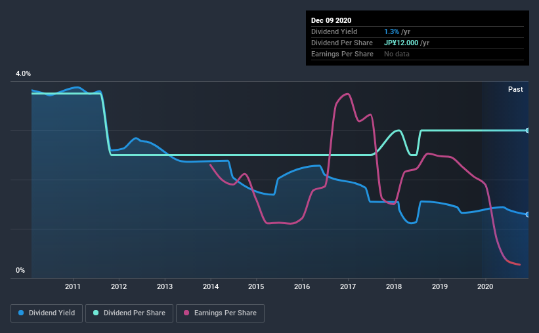This screenshot has height=333, width=539.
Task: Click the 2014 x-axis label
Action: pos(211,286)
